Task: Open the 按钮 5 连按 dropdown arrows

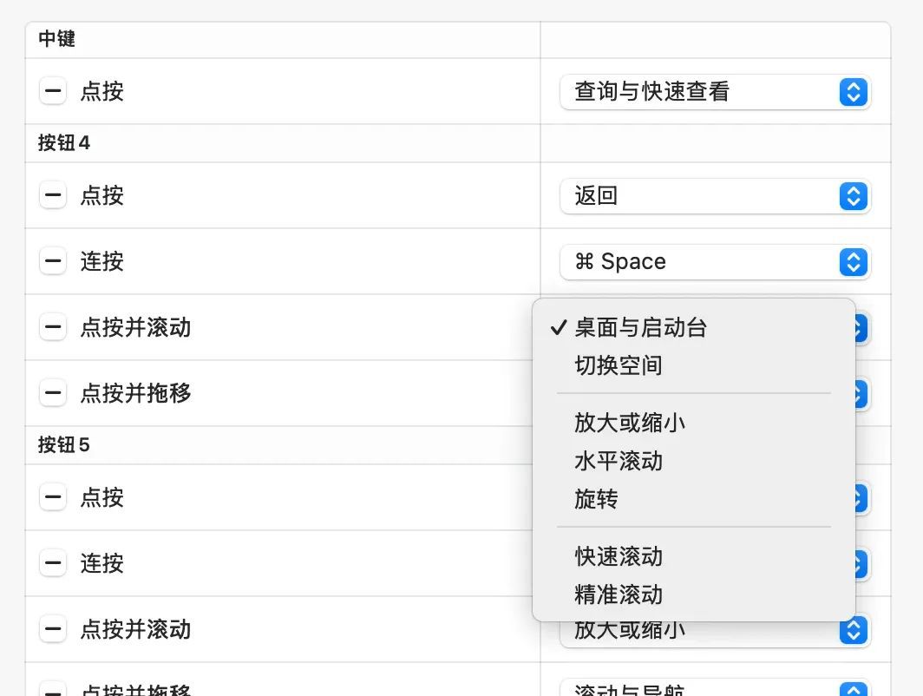Action: pyautogui.click(x=861, y=565)
